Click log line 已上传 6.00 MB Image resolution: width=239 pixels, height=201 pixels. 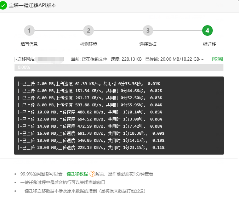click(x=90, y=98)
